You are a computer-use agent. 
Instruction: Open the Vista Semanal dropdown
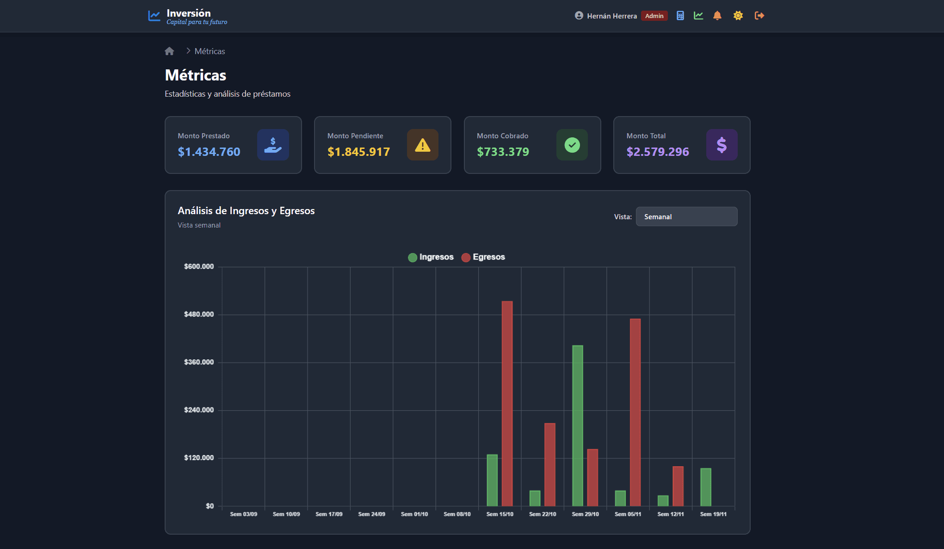coord(686,216)
